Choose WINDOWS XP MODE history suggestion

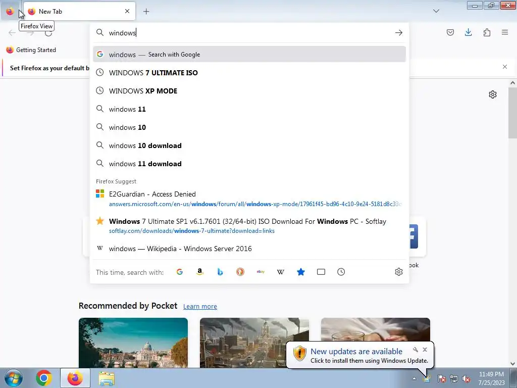click(249, 91)
